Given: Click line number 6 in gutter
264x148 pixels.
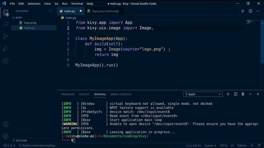Looking at the screenshot, I should (68, 49).
